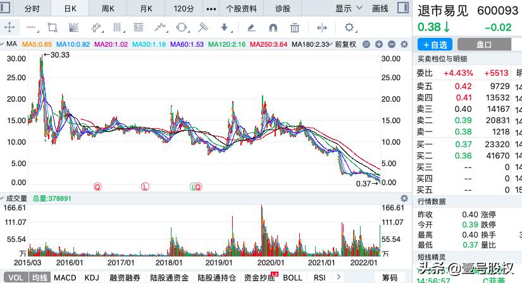Click stock name 退市易见 header
The width and height of the screenshot is (522, 283).
coord(443,11)
